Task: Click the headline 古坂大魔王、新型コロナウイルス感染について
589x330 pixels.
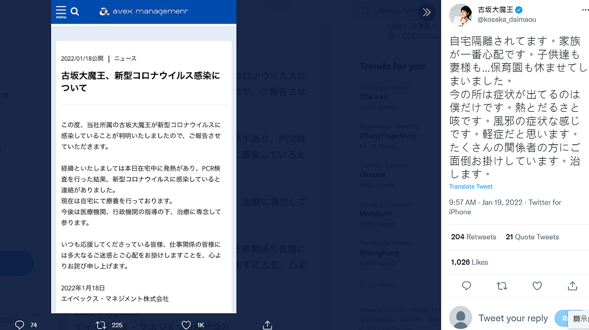Action: click(140, 81)
